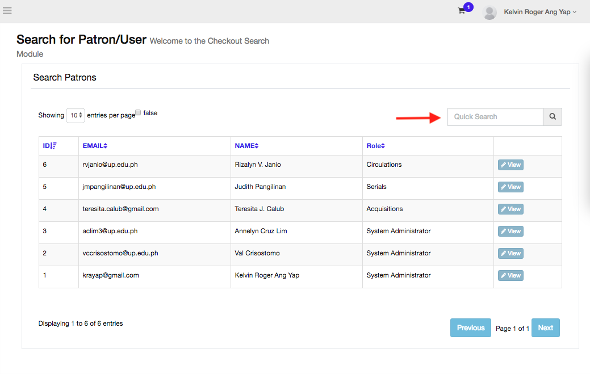The height and width of the screenshot is (374, 590).
Task: View Teresita J. Calub's record
Action: (511, 209)
